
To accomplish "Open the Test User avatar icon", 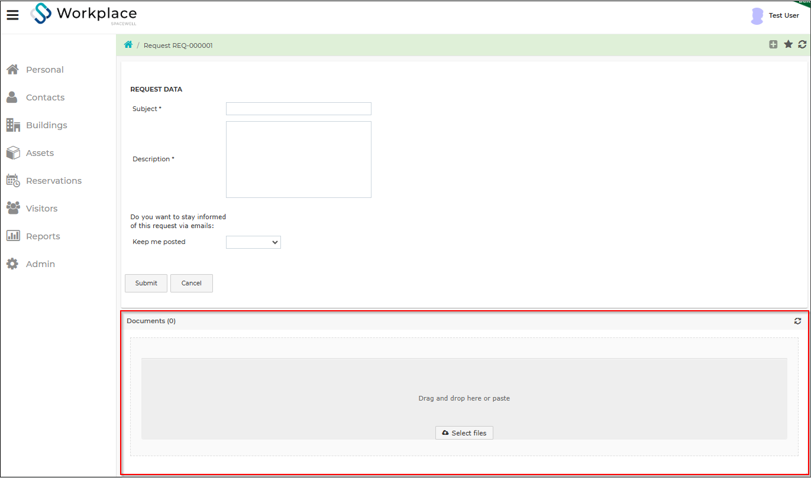I will [757, 16].
